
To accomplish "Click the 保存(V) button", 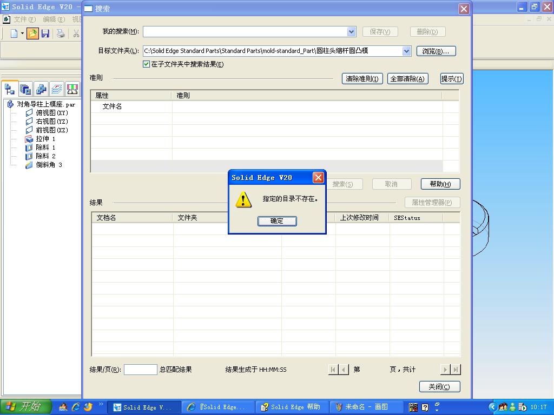I will tap(380, 32).
